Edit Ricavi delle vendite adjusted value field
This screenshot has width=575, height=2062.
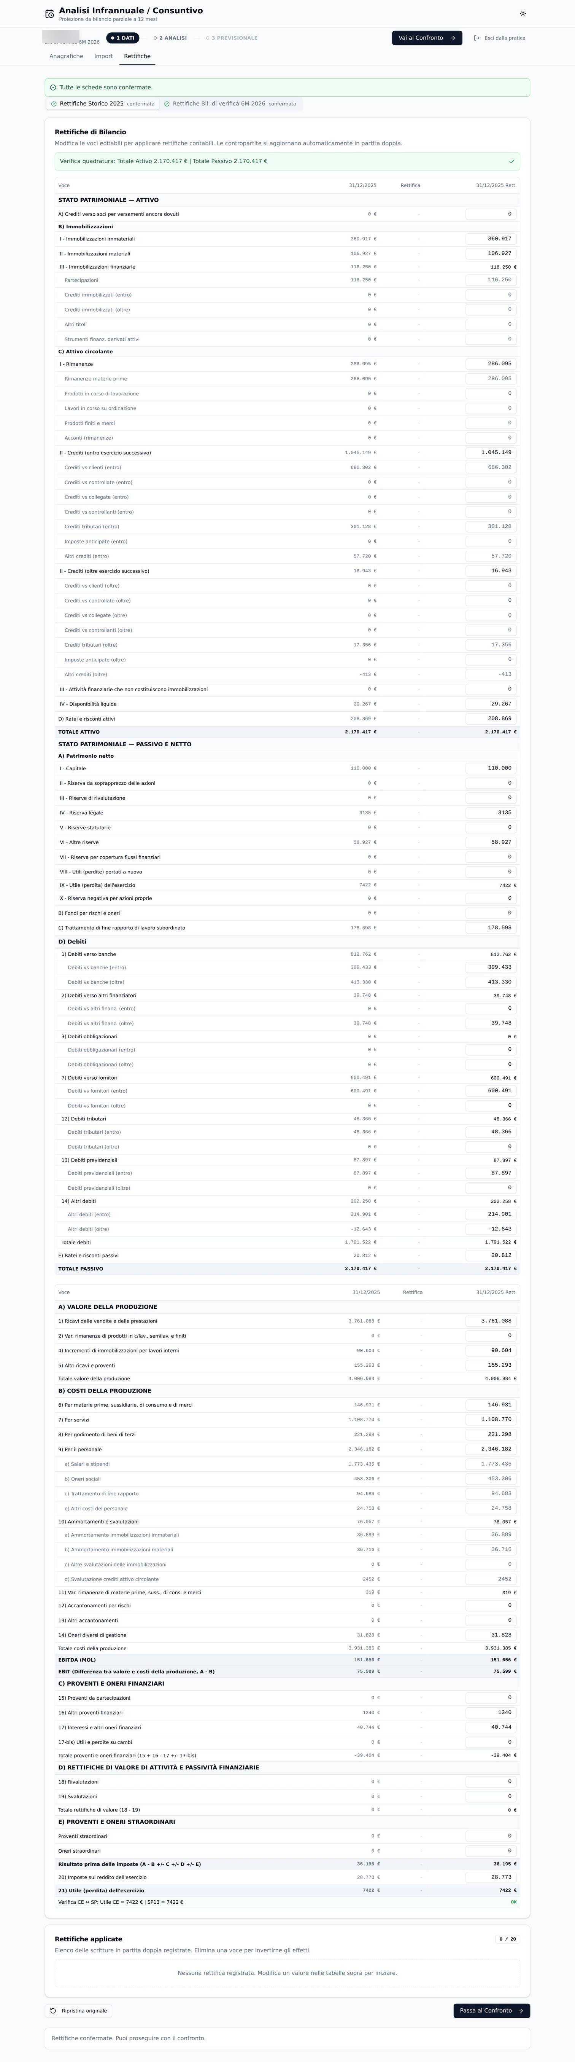tap(491, 1321)
